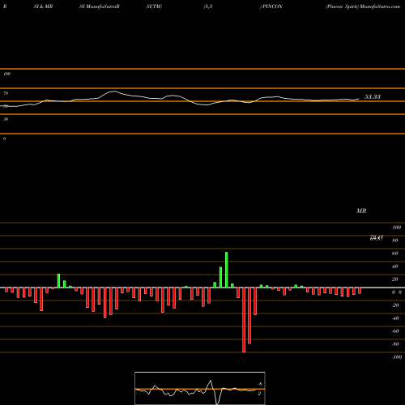This screenshot has width=405, height=405.
Task: Click the tallest green MR histogram bar
Action: tap(226, 270)
